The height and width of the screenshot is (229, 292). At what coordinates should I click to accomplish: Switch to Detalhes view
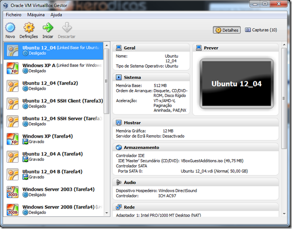point(227,30)
